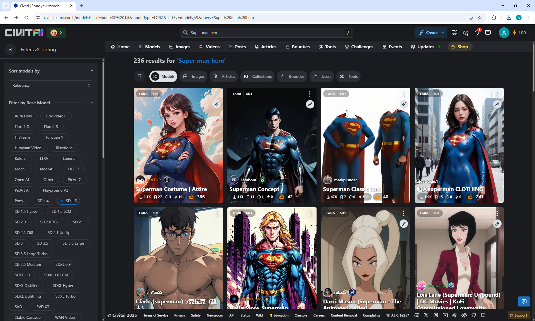This screenshot has width=535, height=321.
Task: Enable the Pony base model filter
Action: [x=19, y=201]
